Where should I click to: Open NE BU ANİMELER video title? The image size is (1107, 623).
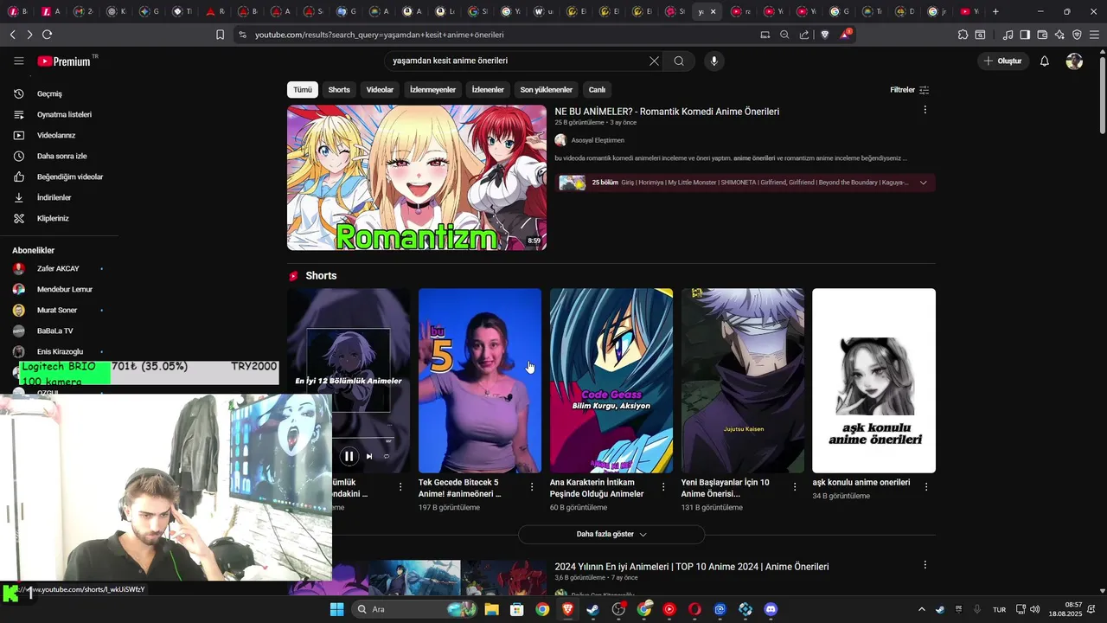tap(667, 111)
